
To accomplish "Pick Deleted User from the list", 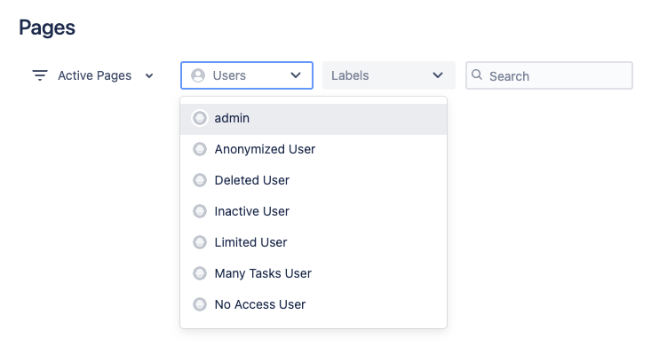I will point(314,180).
